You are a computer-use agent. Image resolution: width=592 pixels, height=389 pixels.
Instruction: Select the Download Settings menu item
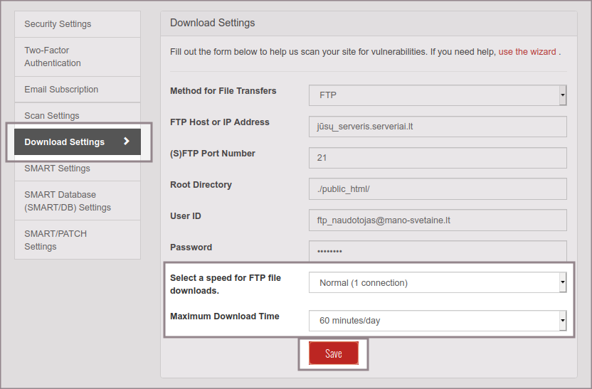click(x=65, y=142)
